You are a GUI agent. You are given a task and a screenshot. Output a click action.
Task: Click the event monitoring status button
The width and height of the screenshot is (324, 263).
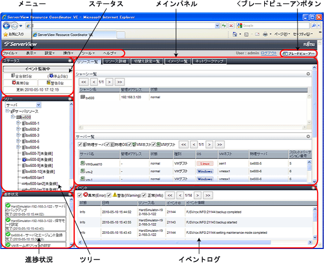click(x=37, y=69)
